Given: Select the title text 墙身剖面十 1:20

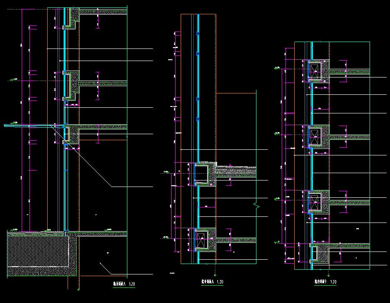Looking at the screenshot, I should [325, 282].
